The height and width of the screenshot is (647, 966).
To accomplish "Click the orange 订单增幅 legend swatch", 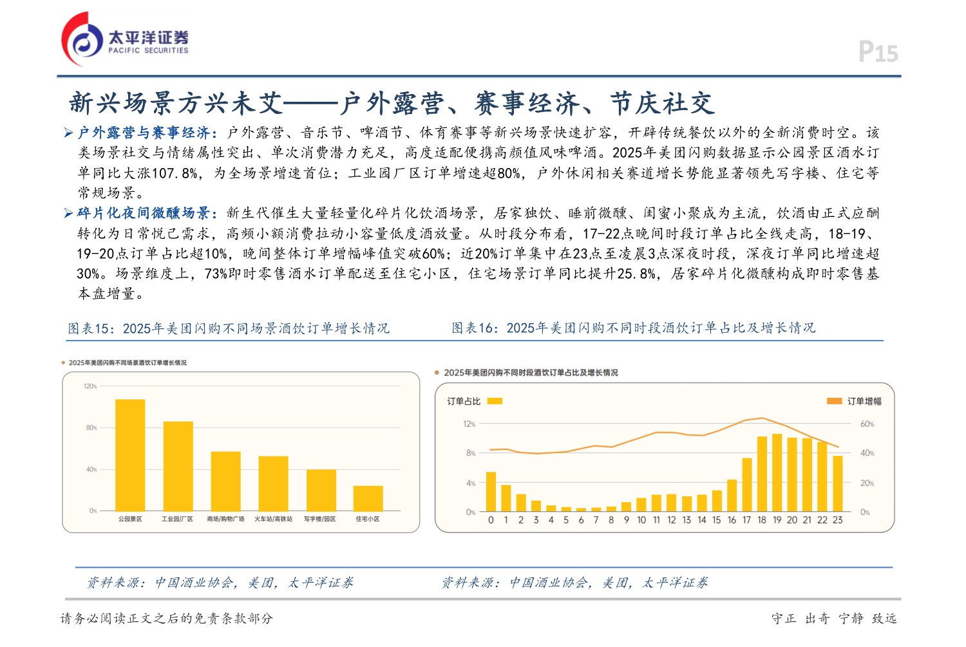I will tap(834, 401).
